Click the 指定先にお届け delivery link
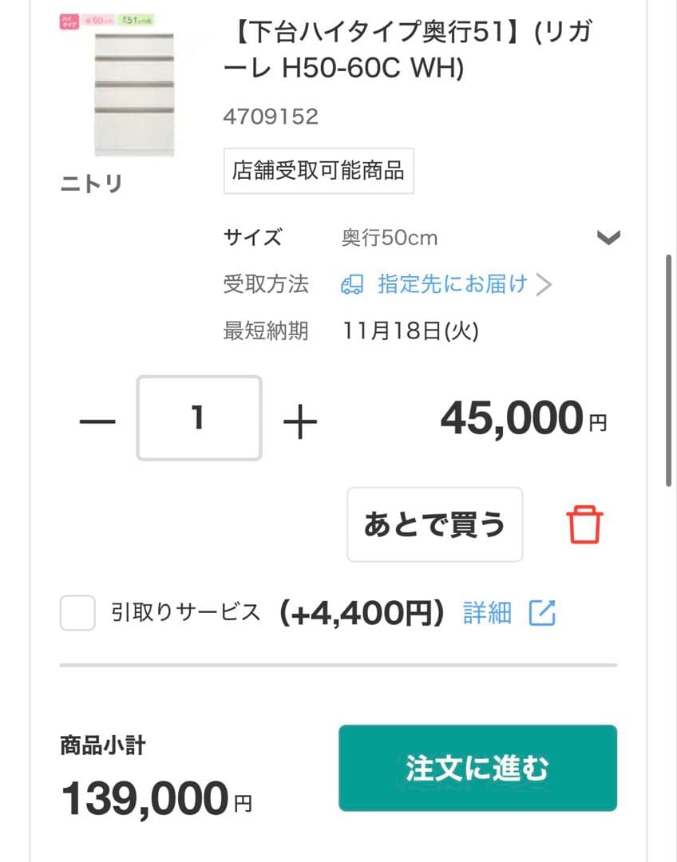 pyautogui.click(x=451, y=284)
